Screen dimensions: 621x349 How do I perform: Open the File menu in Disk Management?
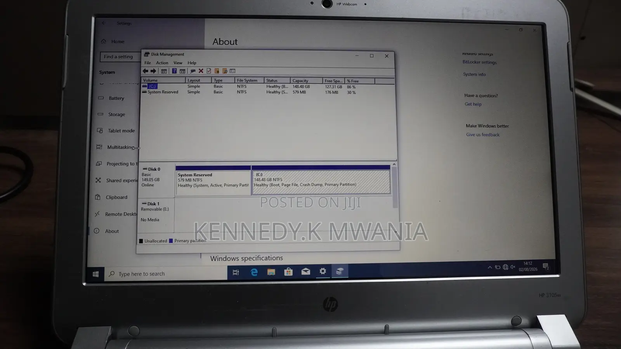tap(147, 63)
